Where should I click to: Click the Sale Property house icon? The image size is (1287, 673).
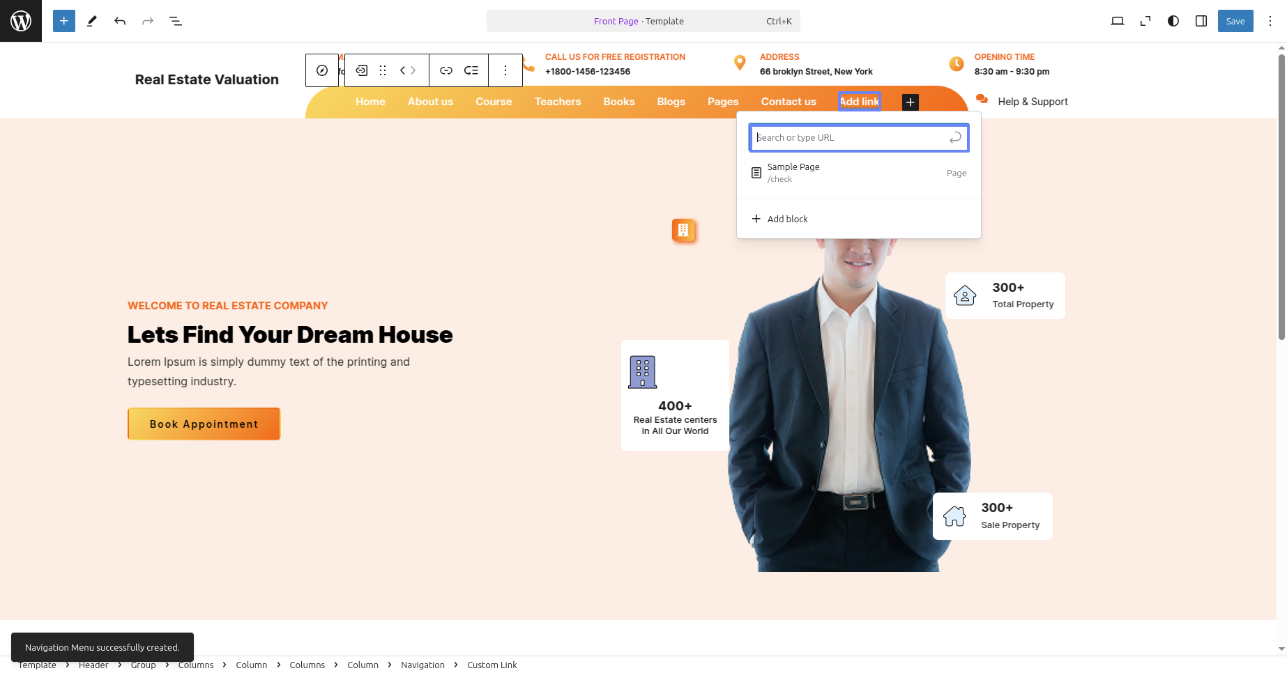(954, 516)
